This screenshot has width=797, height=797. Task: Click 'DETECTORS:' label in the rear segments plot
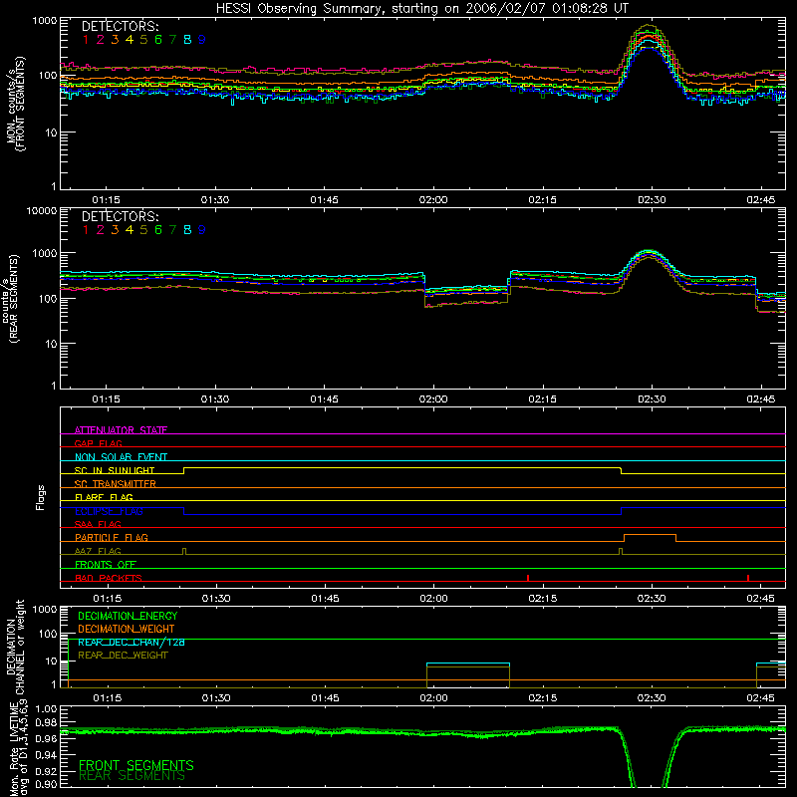coord(120,216)
